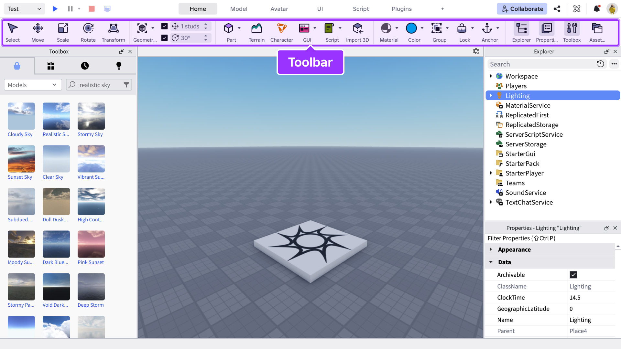Open the Material picker
The image size is (621, 349).
386,28
